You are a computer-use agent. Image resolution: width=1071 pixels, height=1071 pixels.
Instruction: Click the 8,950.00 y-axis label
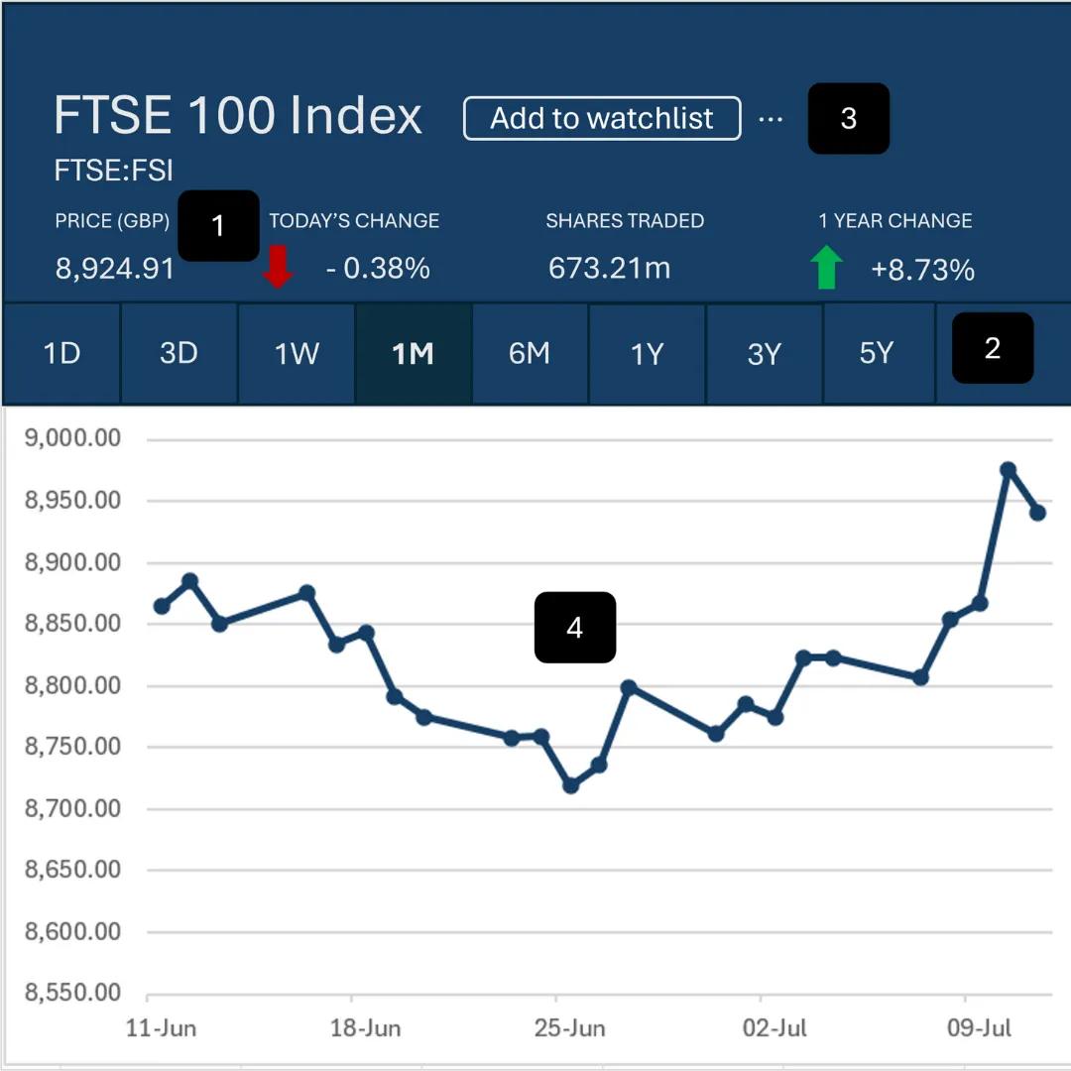[x=72, y=500]
